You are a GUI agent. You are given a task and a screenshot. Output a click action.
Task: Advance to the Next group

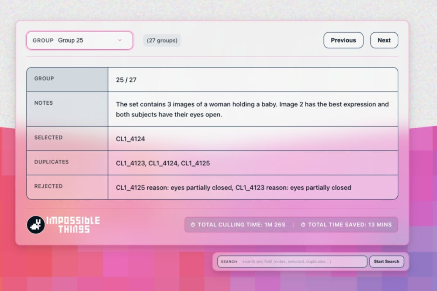coord(384,40)
